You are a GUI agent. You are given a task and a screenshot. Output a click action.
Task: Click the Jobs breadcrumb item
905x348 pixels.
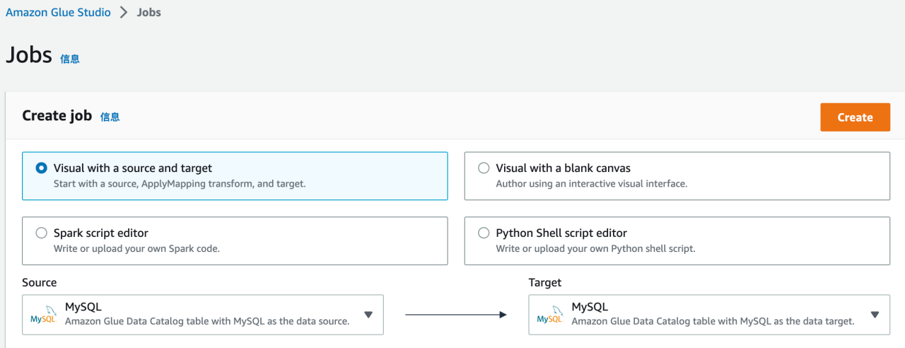148,13
